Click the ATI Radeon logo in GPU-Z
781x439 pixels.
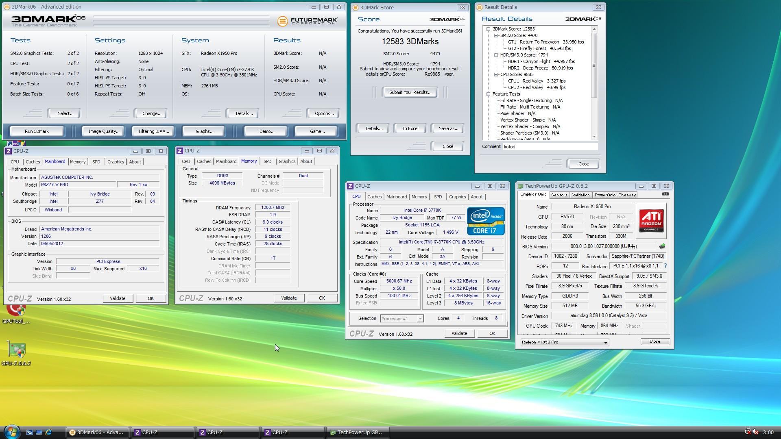click(651, 221)
